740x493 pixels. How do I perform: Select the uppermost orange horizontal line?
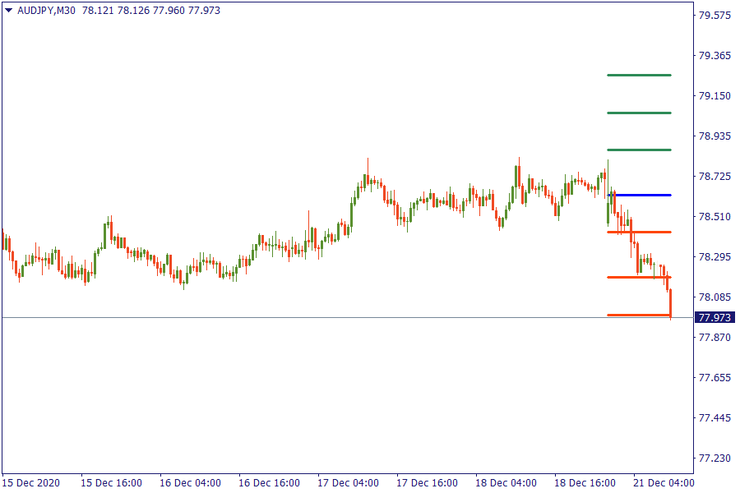(x=639, y=233)
